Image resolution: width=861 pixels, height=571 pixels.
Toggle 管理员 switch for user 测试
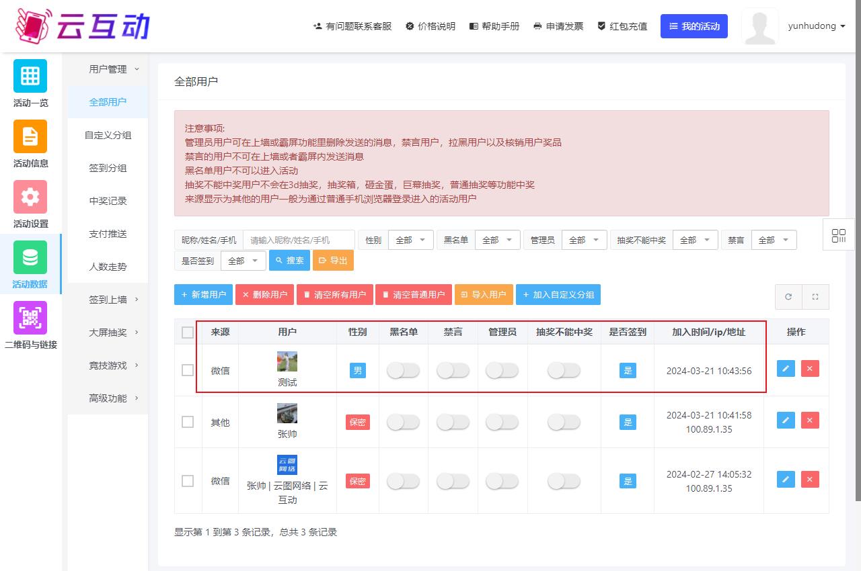(x=502, y=369)
